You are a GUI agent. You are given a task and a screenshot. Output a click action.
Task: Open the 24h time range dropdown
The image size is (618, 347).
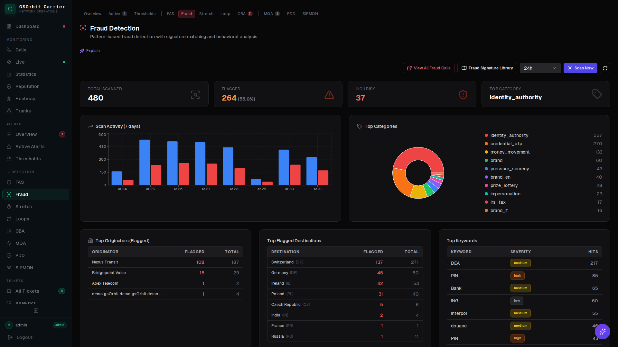(x=540, y=68)
